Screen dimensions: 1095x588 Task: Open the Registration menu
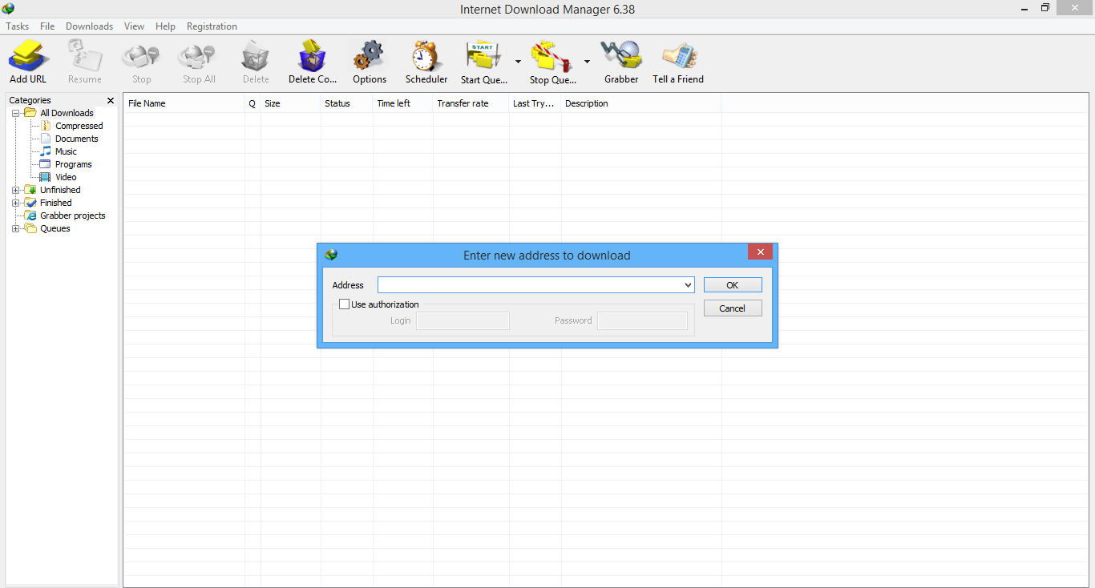212,26
